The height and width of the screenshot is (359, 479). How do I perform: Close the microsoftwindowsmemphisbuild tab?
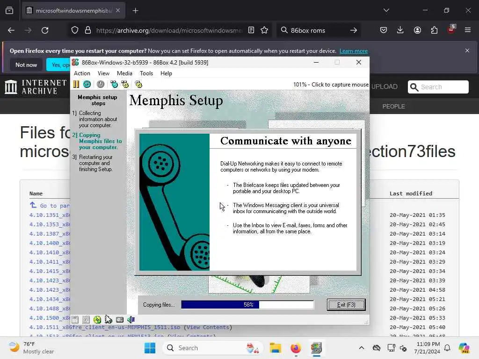pyautogui.click(x=118, y=10)
